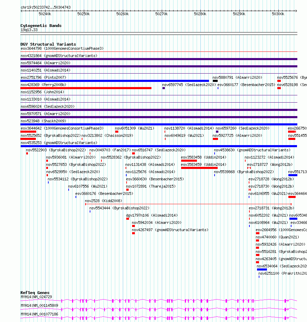
Task: Open the nsv4321864 gnomADStructuralVariants entry
Action: [59, 56]
